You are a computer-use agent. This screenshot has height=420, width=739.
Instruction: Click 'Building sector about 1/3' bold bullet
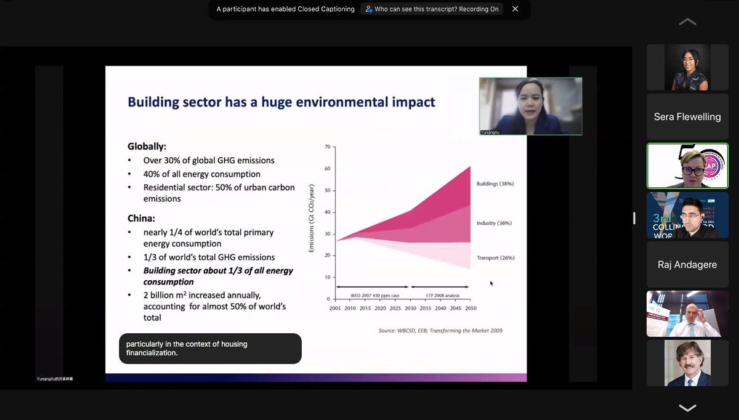click(x=218, y=277)
